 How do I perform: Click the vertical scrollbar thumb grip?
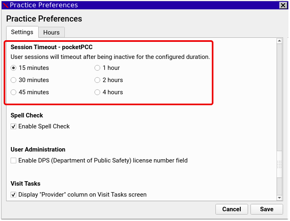(x=279, y=164)
